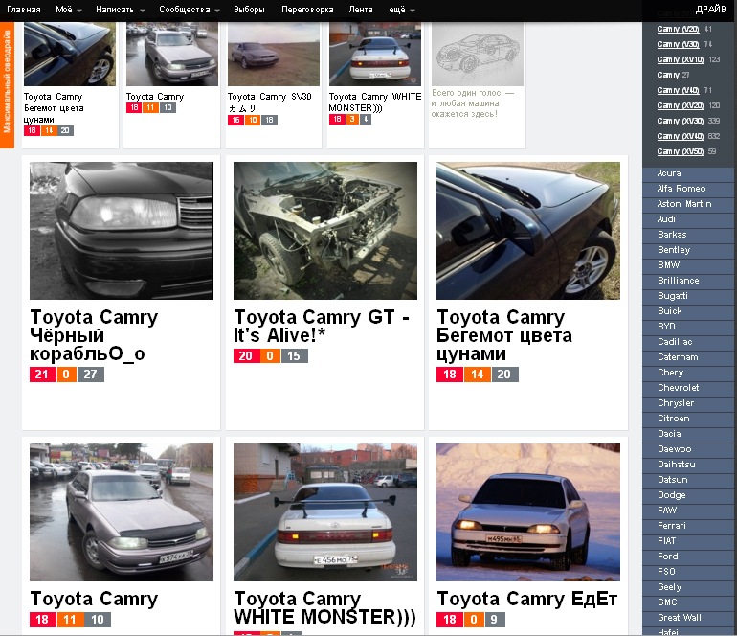This screenshot has width=737, height=636.
Task: Open the Toyota Camry ЕдЕт title
Action: pos(527,599)
